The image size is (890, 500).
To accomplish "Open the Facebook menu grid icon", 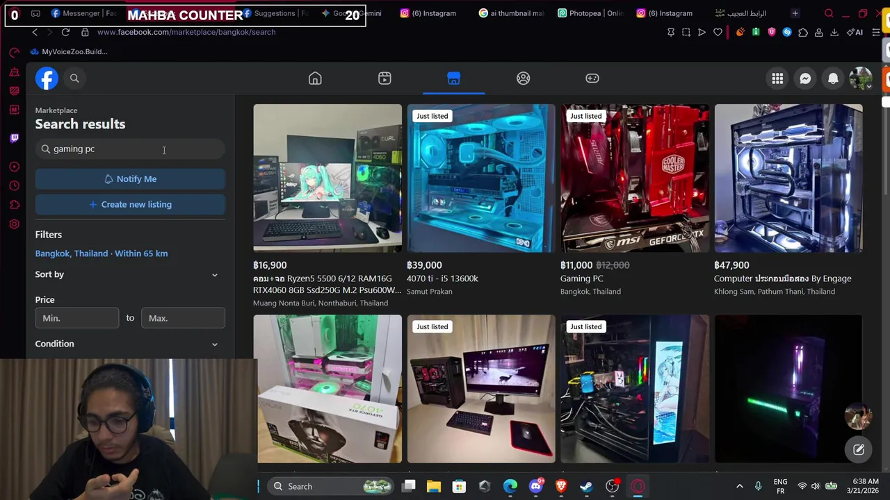I will [x=777, y=78].
